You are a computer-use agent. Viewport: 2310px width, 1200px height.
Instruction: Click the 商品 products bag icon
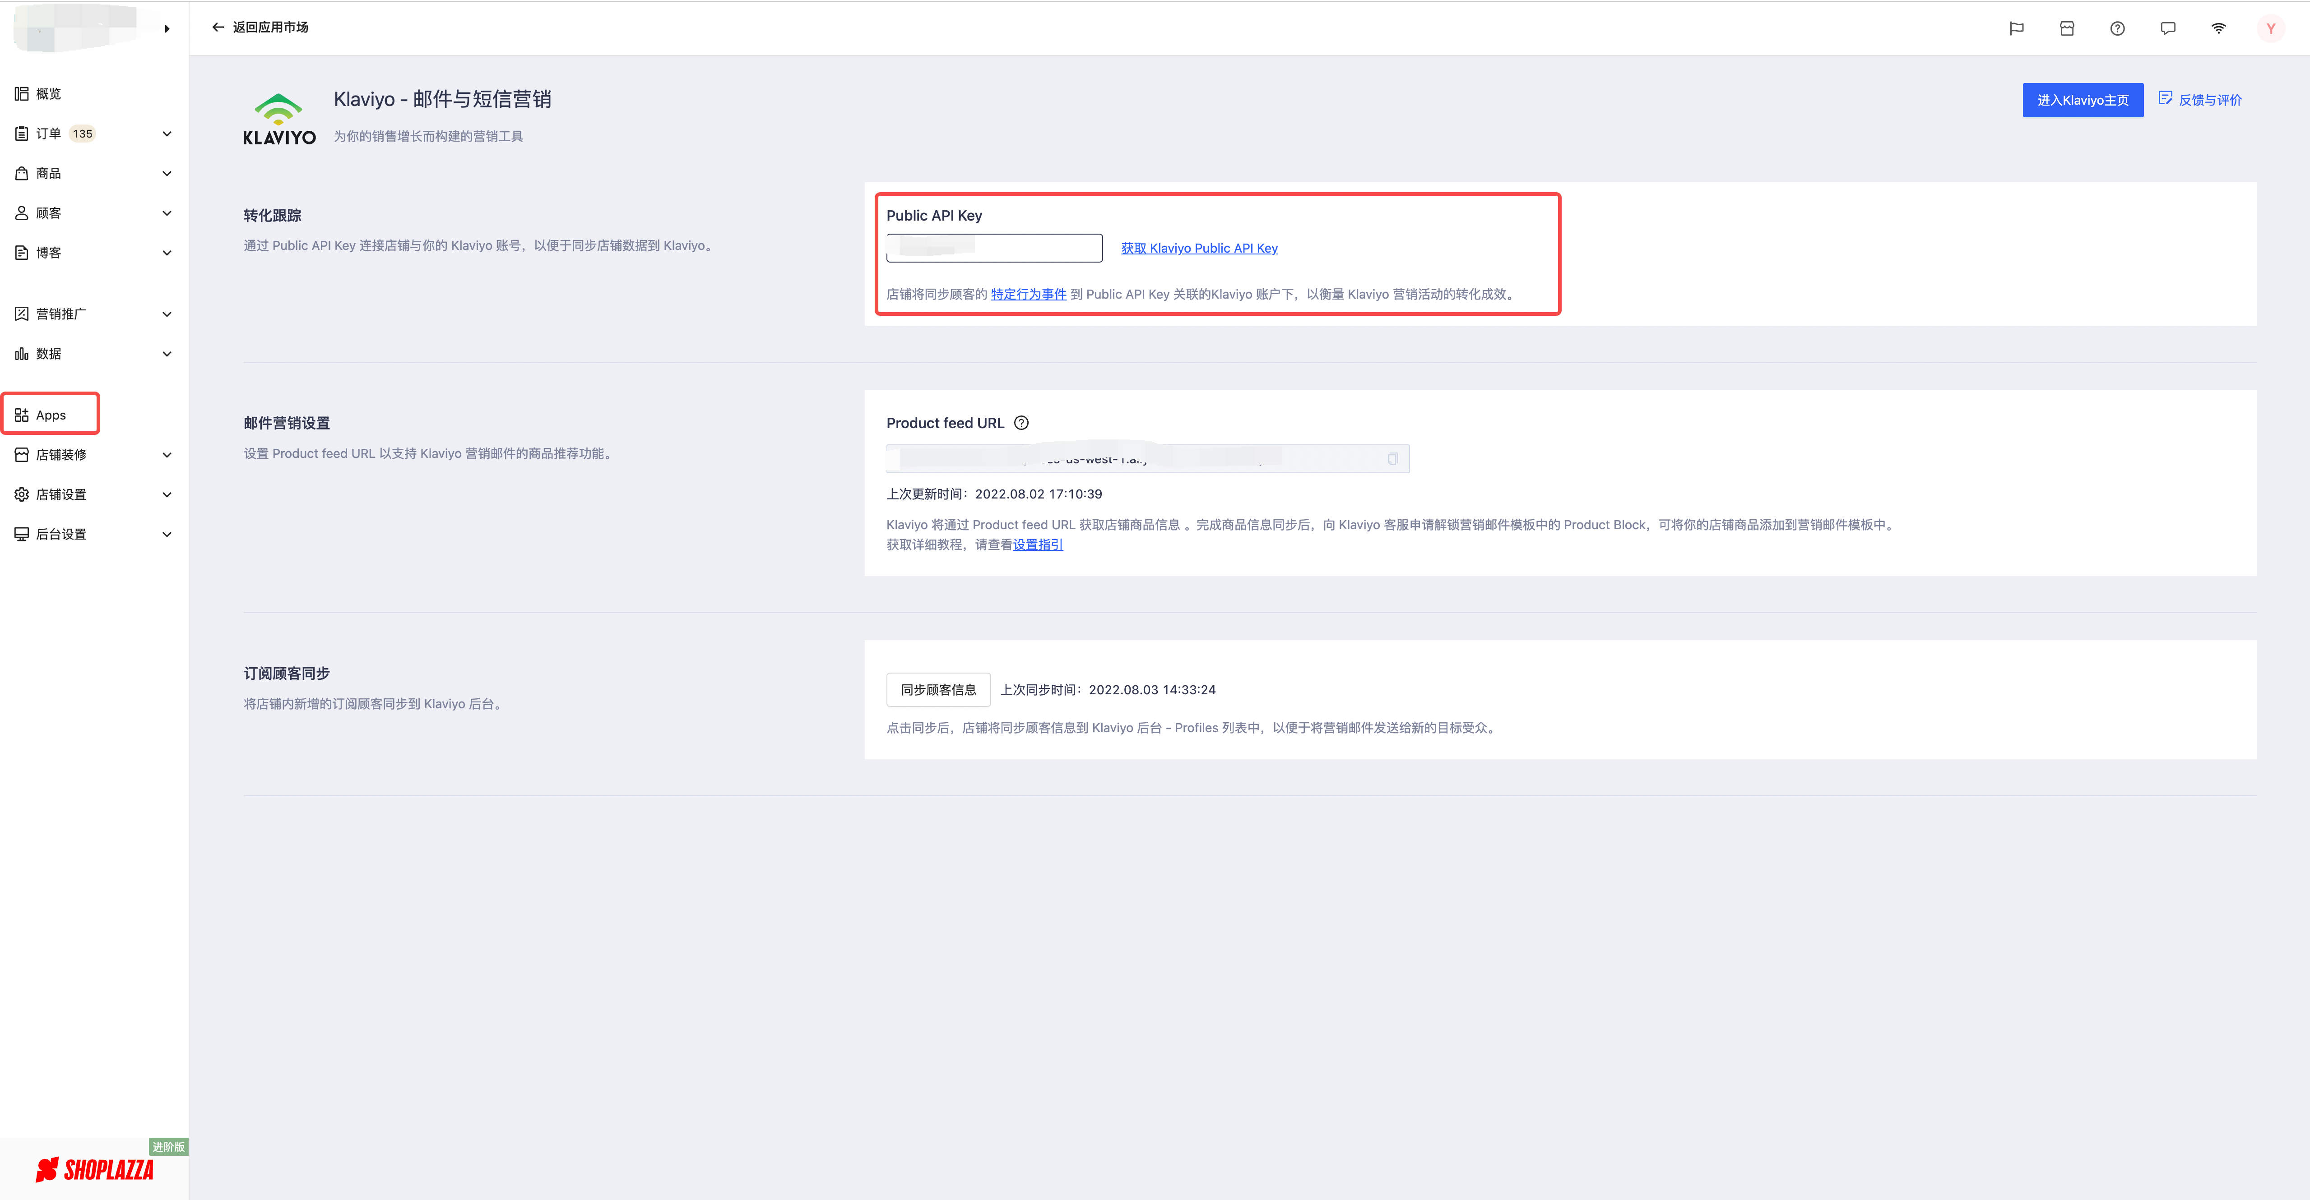tap(22, 173)
